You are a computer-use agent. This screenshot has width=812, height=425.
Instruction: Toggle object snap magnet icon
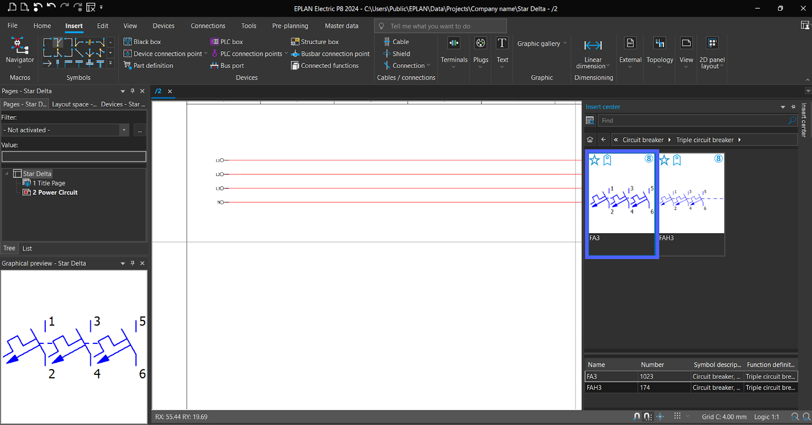point(637,416)
